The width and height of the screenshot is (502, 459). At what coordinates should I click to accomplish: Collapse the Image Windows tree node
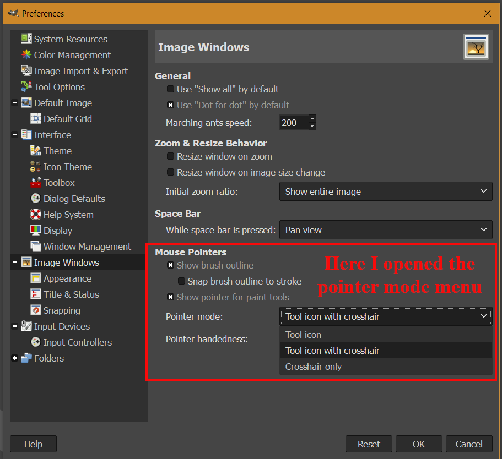click(x=14, y=263)
